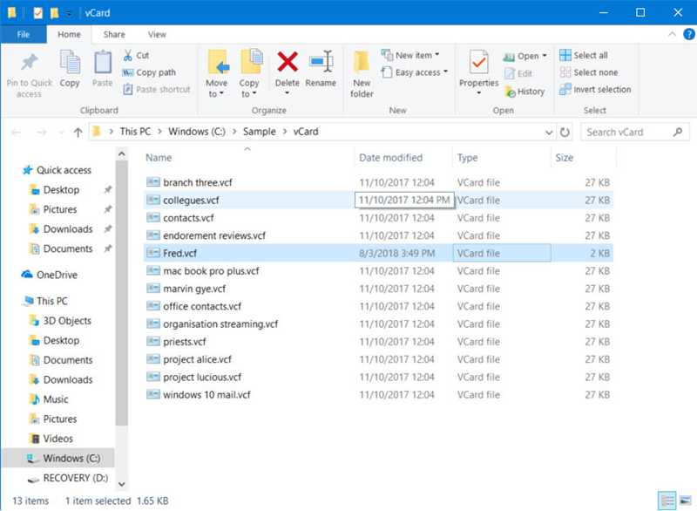Click the Move to folder icon
The height and width of the screenshot is (511, 697).
tap(219, 62)
